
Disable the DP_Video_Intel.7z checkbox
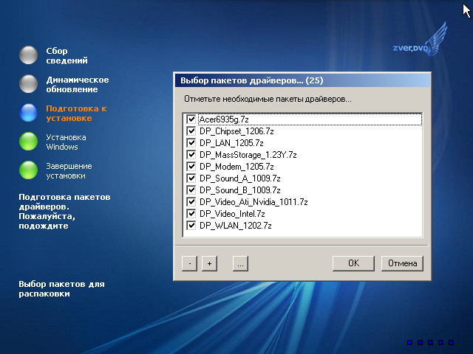pyautogui.click(x=191, y=213)
